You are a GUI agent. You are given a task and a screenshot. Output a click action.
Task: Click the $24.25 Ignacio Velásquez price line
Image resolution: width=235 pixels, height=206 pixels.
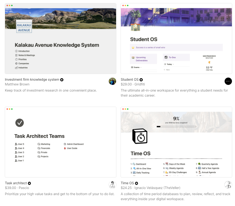point(151,188)
